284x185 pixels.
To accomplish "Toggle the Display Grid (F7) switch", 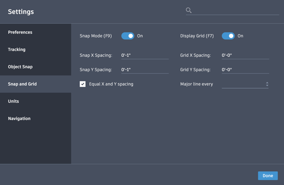I will click(228, 36).
